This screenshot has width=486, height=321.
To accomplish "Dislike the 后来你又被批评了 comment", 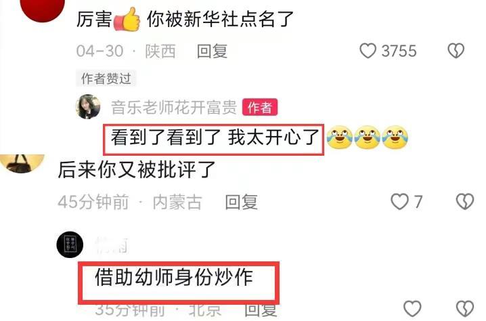I will [465, 202].
